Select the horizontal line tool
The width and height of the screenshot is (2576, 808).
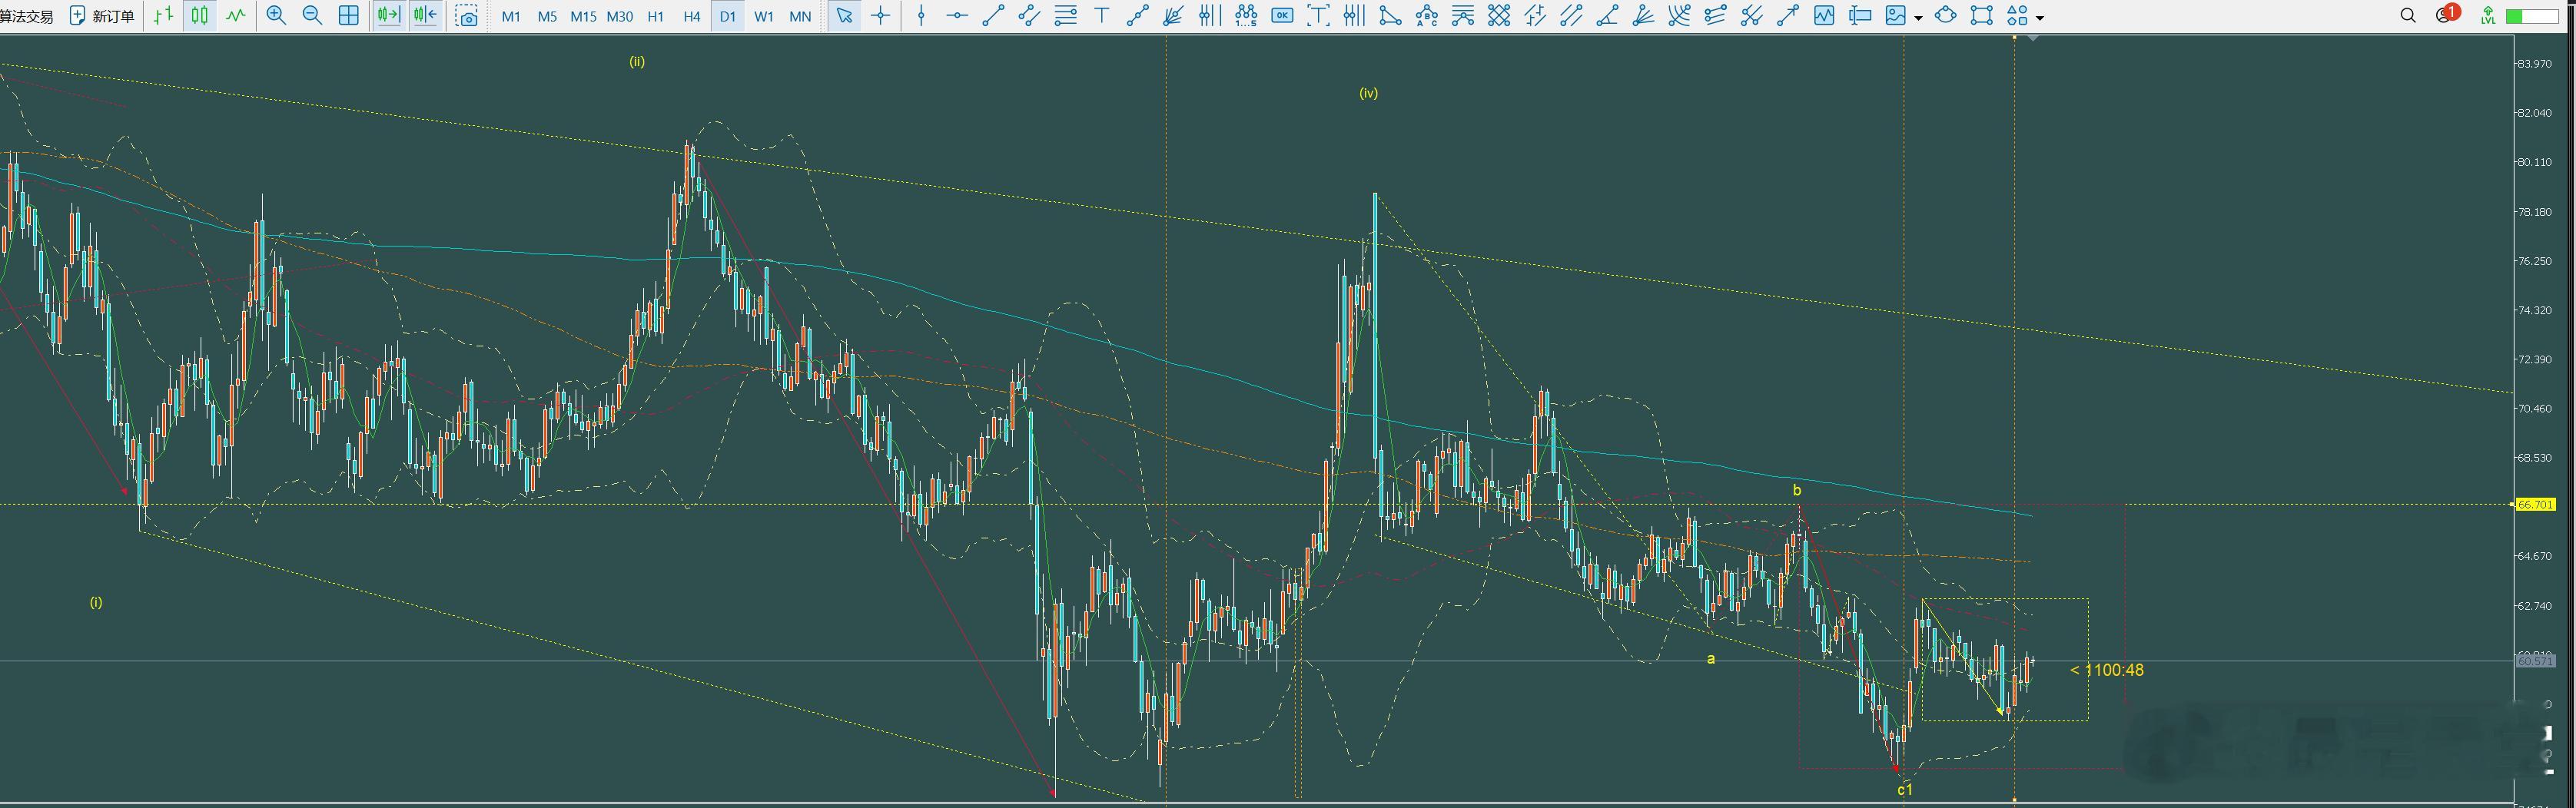pyautogui.click(x=957, y=16)
